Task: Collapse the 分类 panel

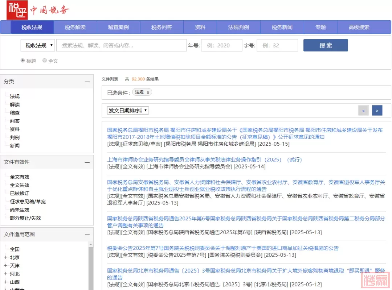Action: (x=87, y=82)
